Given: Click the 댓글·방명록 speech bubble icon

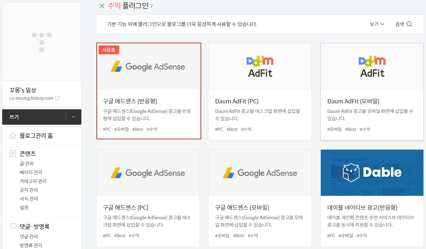Looking at the screenshot, I should coord(13,226).
